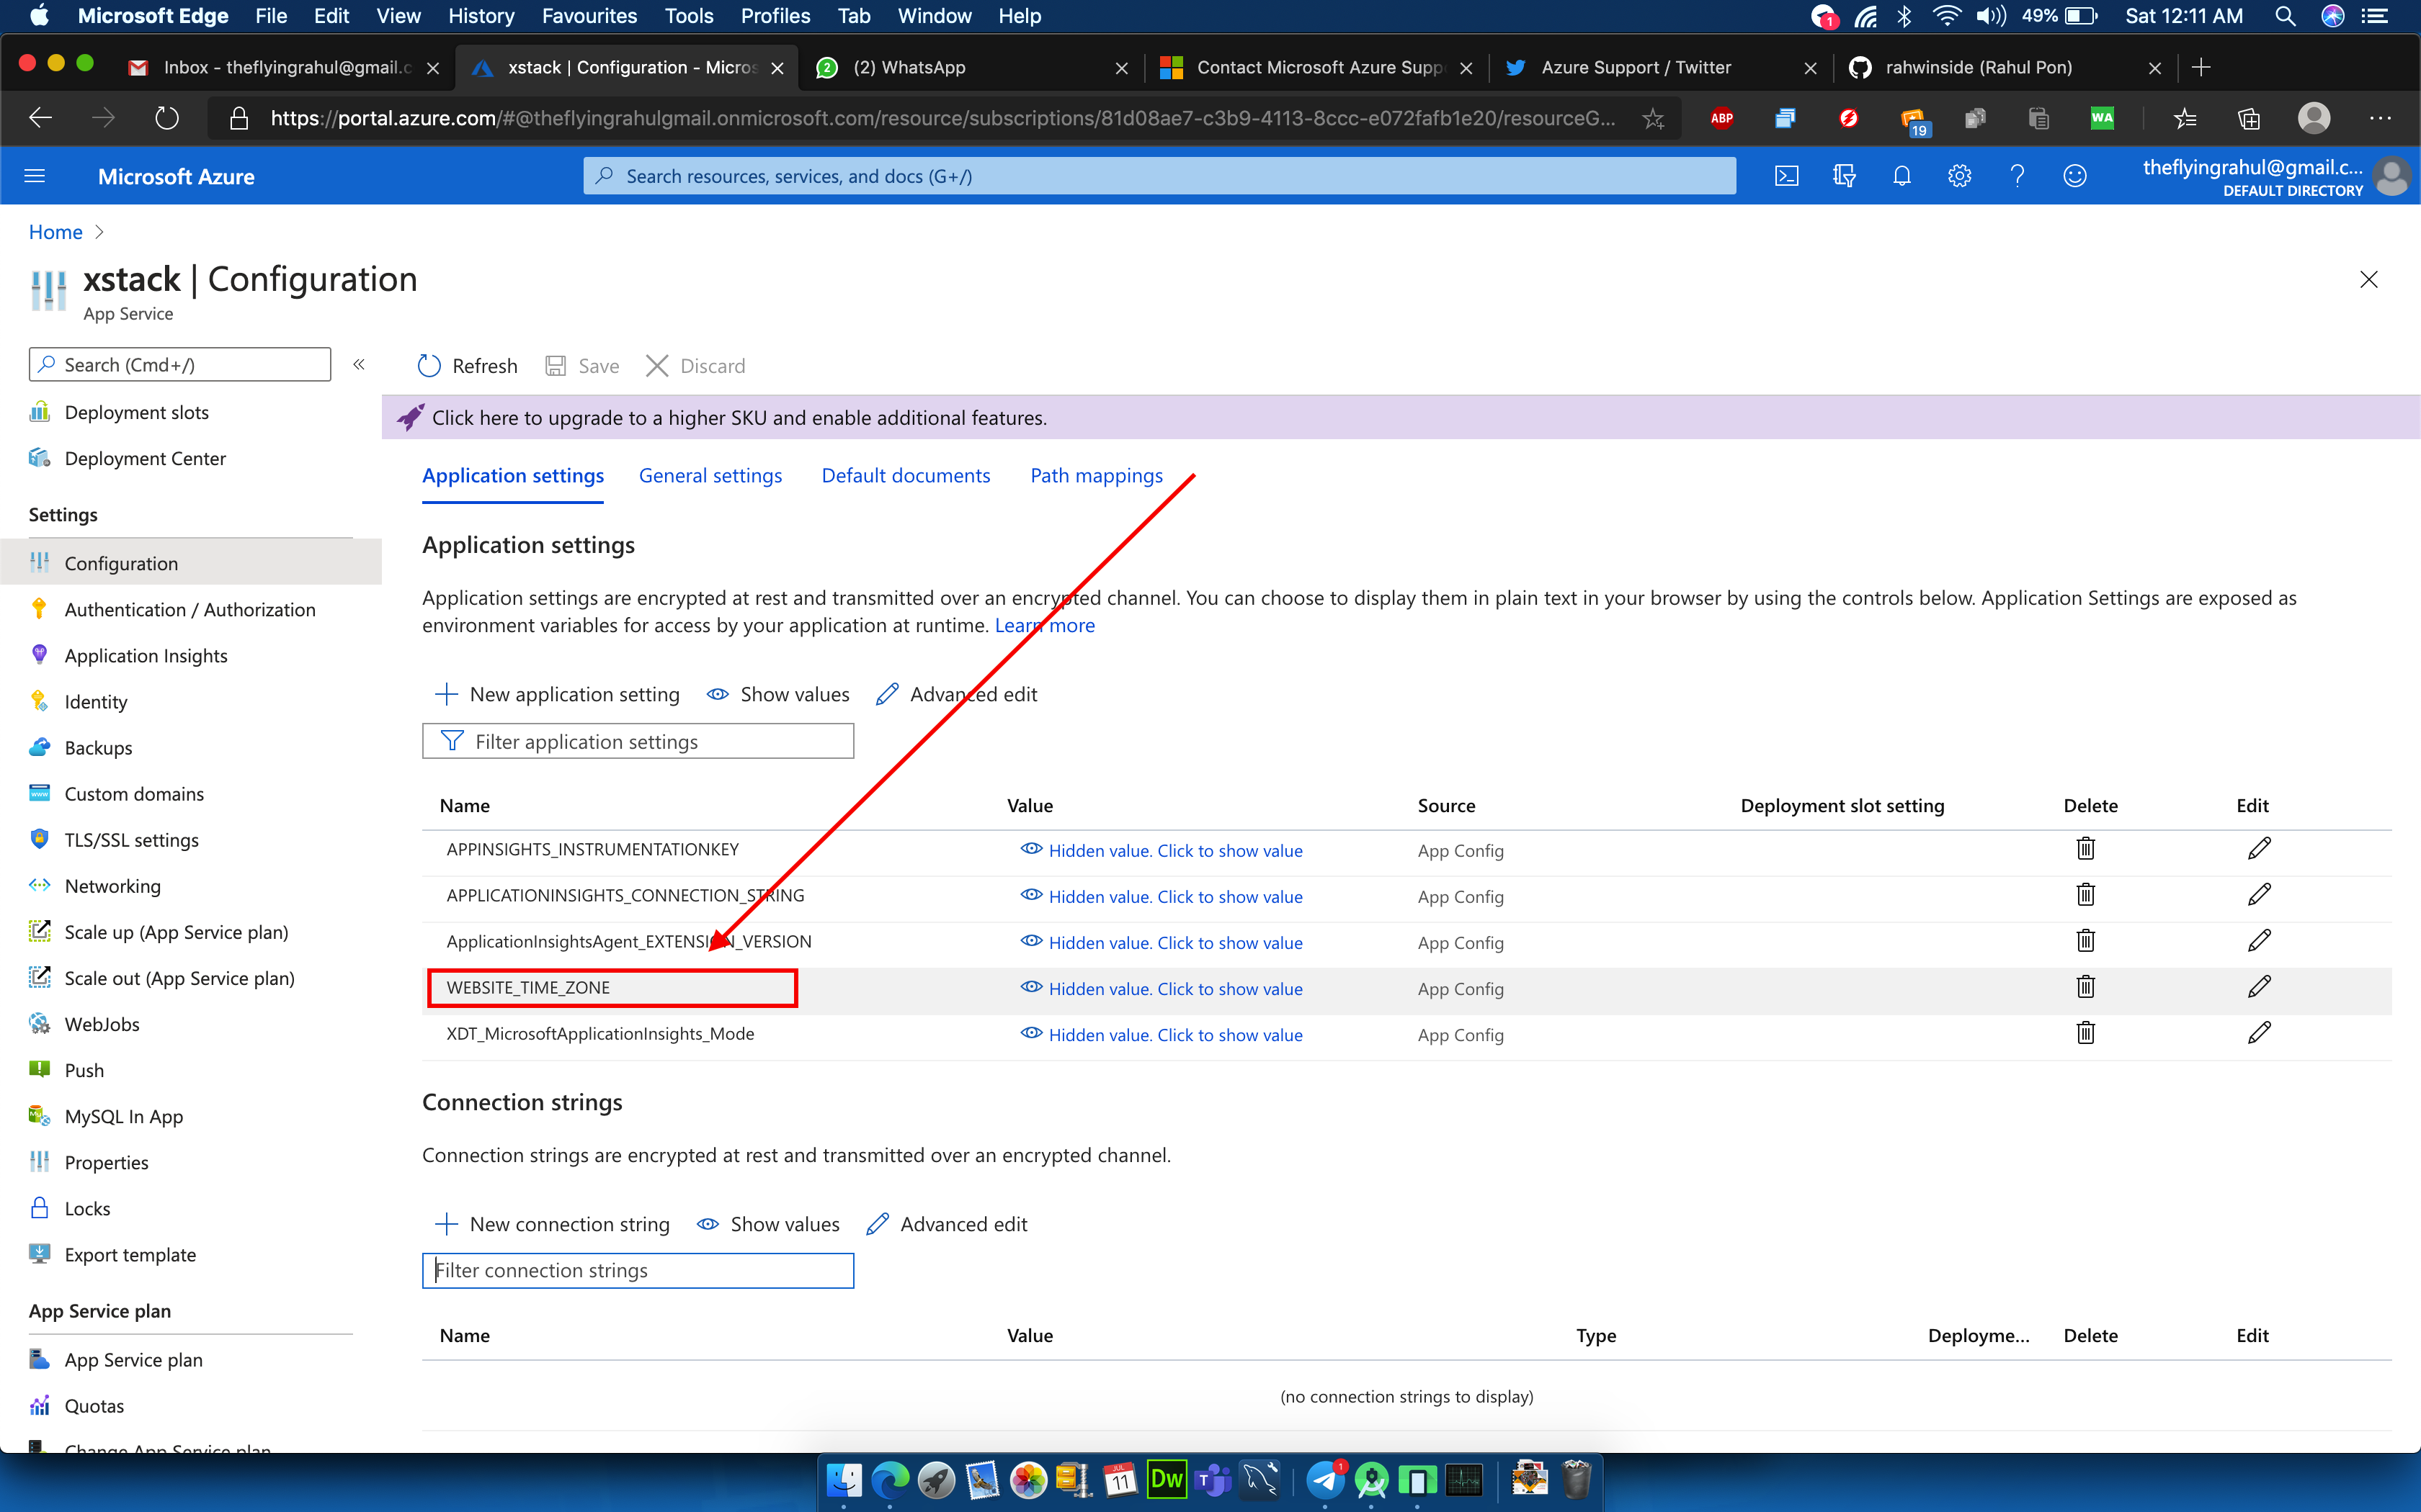Open Azure feedback smiley icon
This screenshot has height=1512, width=2421.
pyautogui.click(x=2075, y=176)
